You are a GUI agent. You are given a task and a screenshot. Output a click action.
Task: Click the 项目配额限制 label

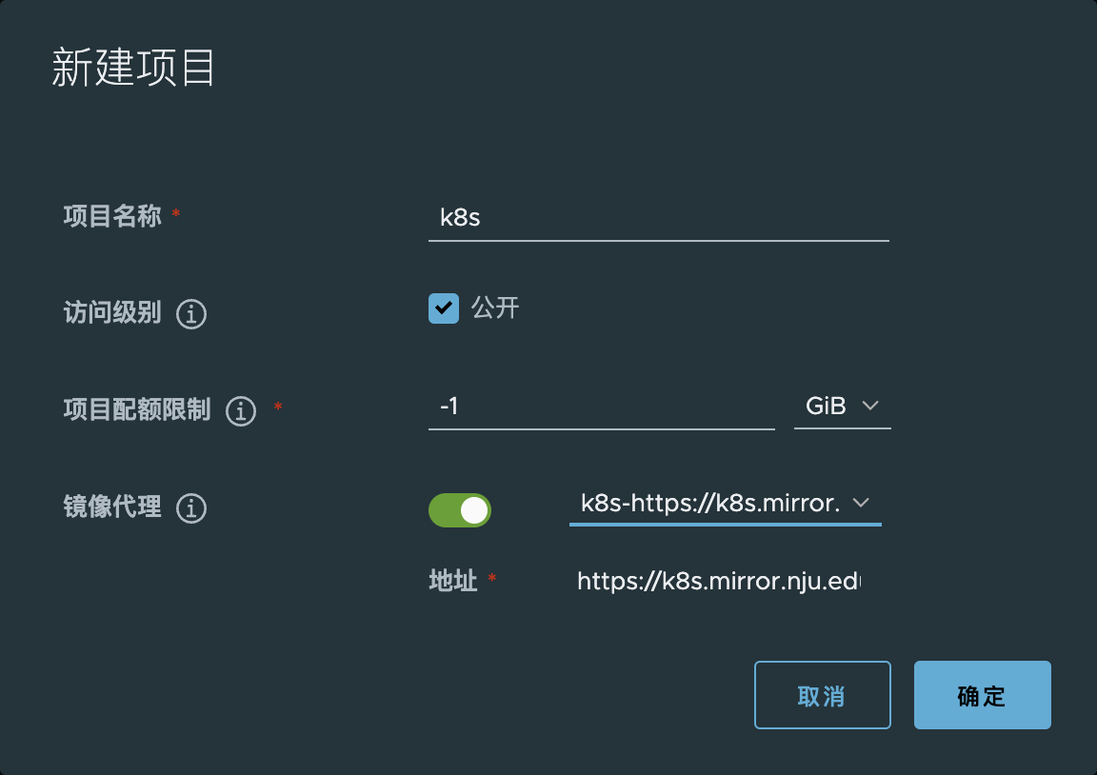137,410
